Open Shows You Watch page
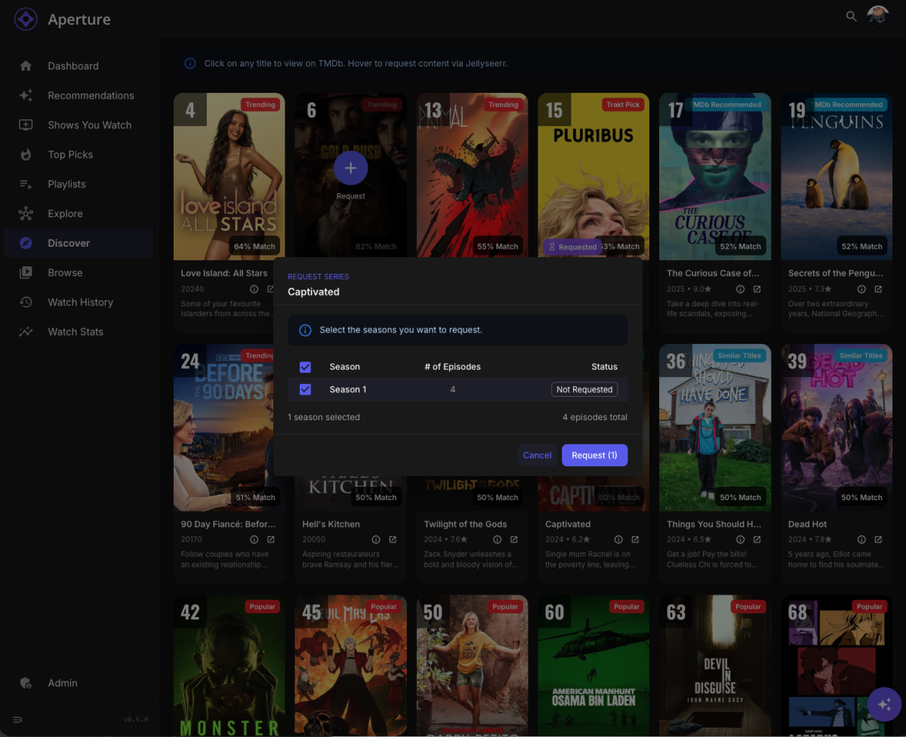 (x=79, y=124)
